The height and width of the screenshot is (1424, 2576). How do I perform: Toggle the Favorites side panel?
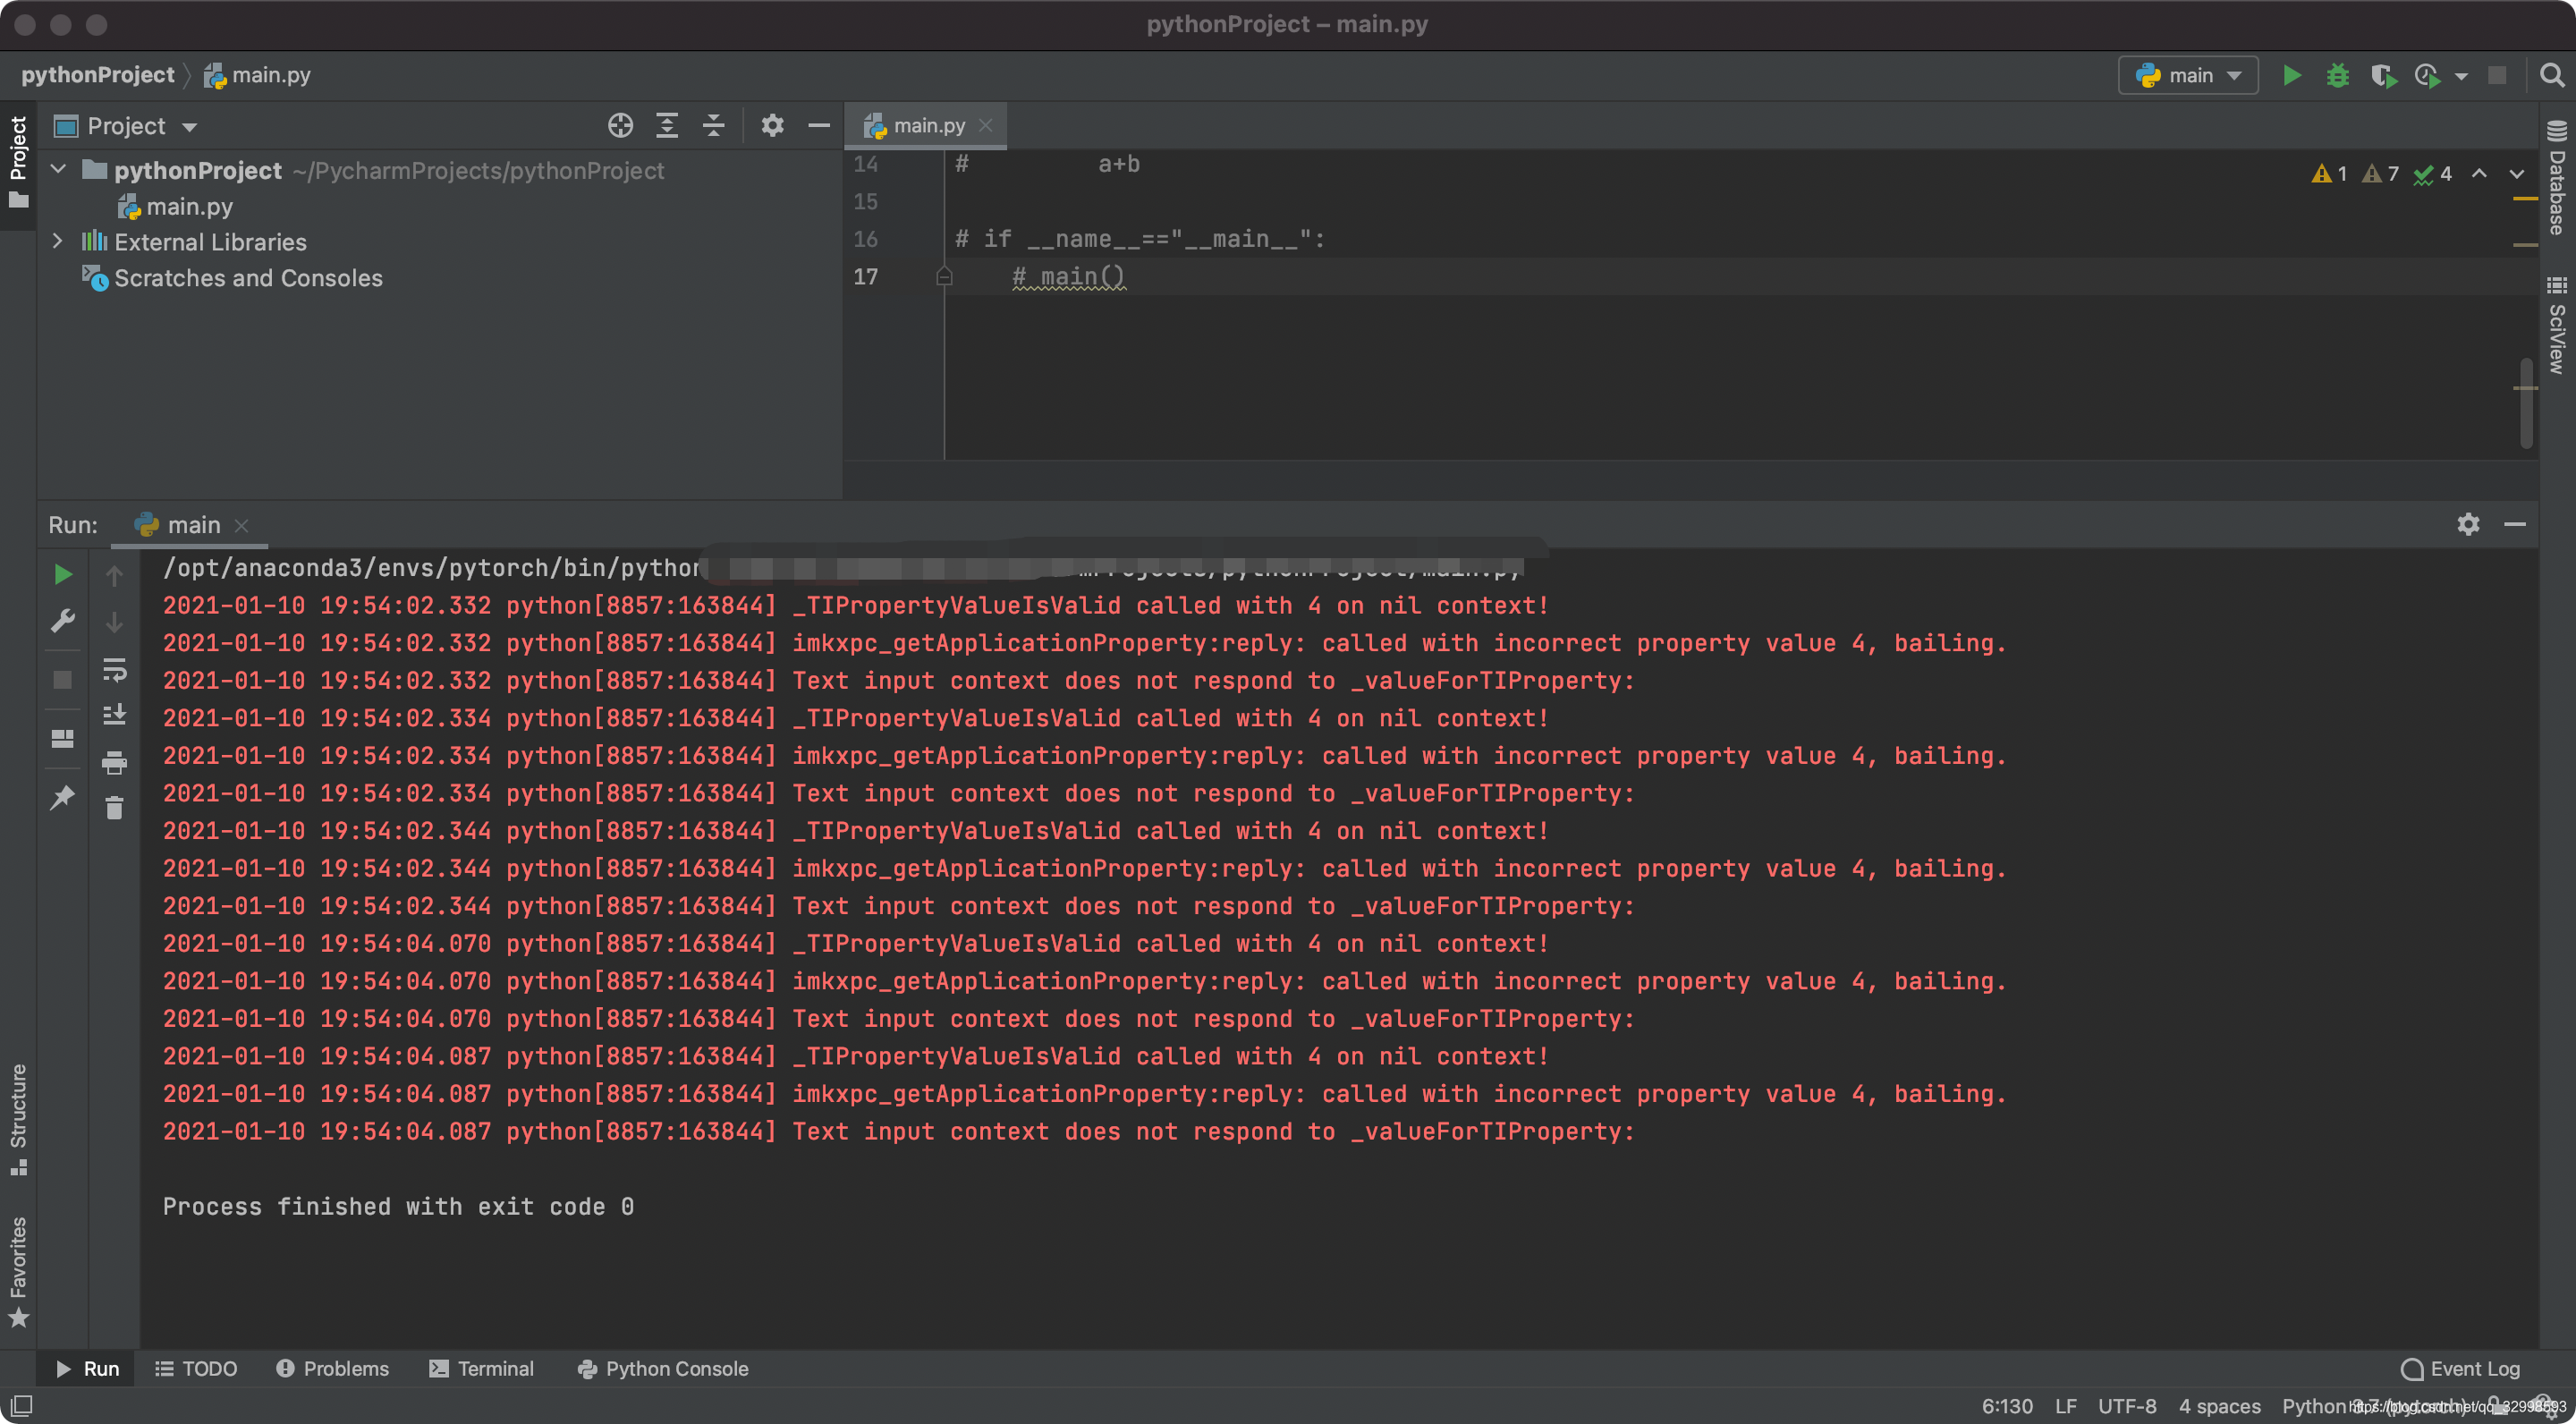[x=18, y=1272]
